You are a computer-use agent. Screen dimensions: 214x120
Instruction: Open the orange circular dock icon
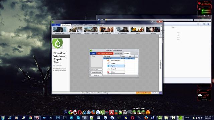(x=148, y=112)
